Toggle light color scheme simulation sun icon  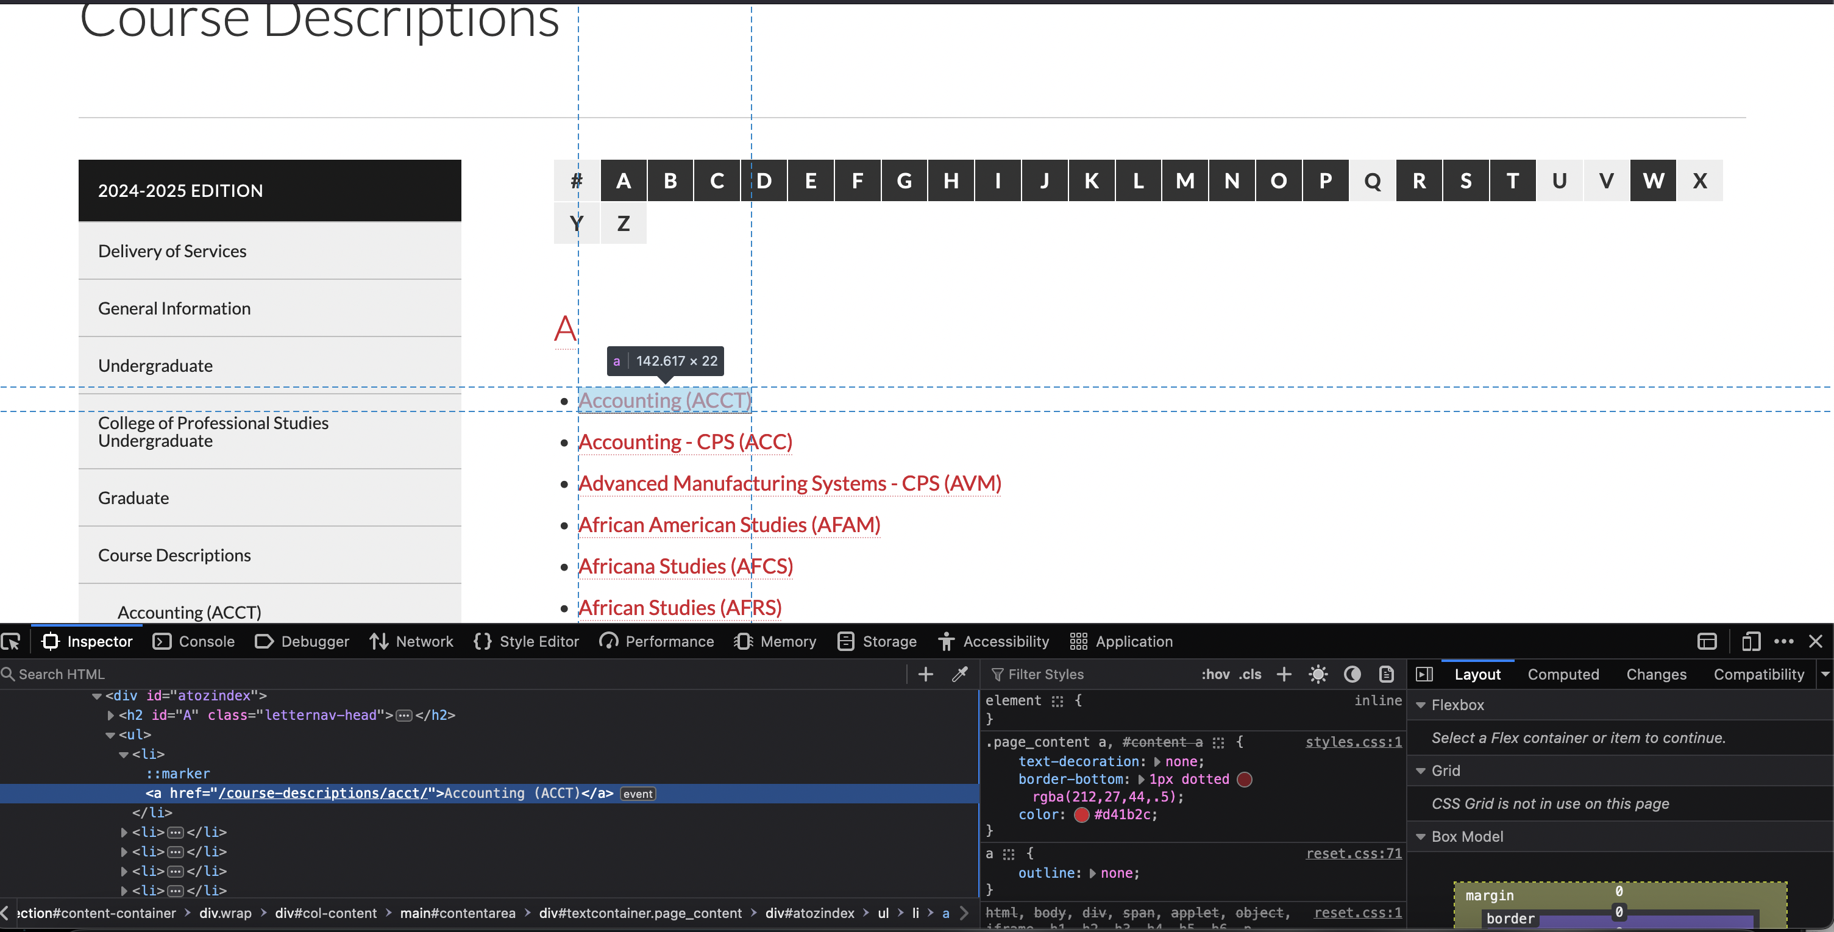coord(1317,674)
